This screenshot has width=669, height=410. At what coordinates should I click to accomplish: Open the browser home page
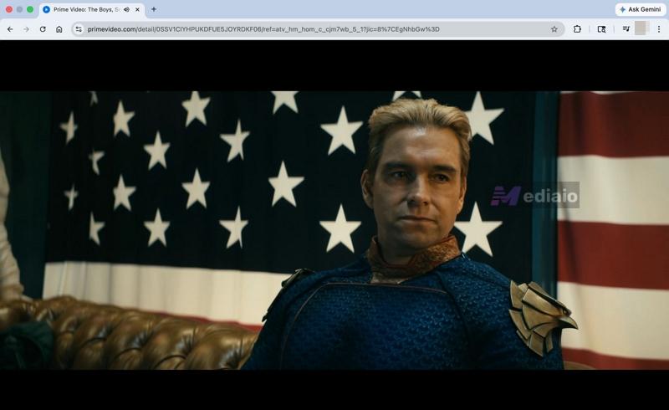coord(59,29)
